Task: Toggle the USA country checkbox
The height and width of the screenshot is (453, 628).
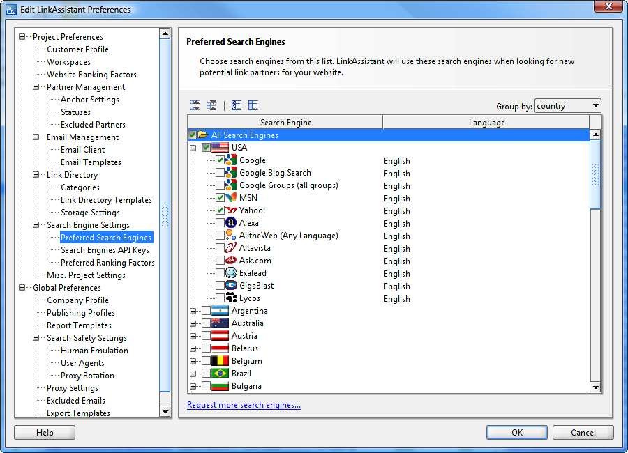Action: tap(206, 148)
